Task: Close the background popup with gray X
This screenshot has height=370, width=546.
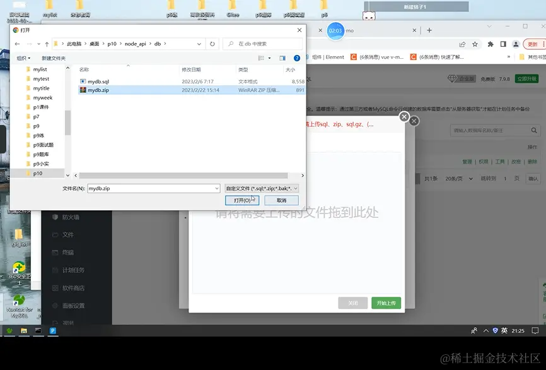Action: [x=414, y=121]
